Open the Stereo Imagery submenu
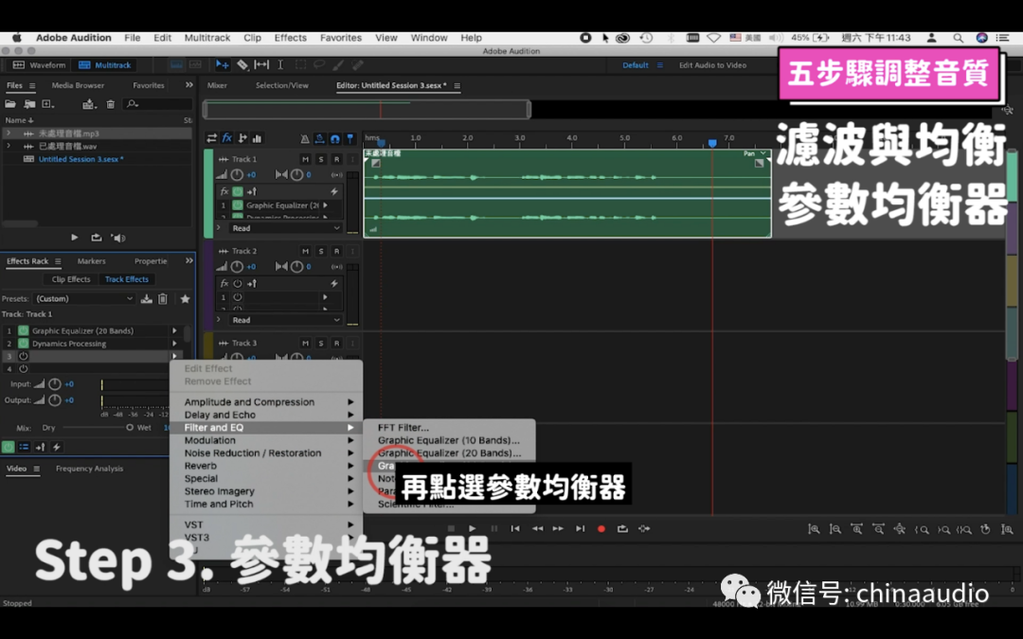Image resolution: width=1023 pixels, height=639 pixels. coord(267,491)
